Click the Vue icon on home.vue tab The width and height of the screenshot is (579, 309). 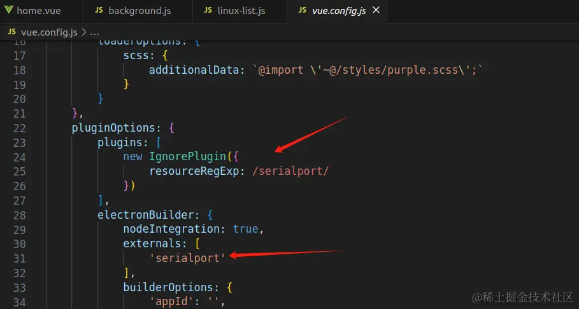click(x=9, y=10)
